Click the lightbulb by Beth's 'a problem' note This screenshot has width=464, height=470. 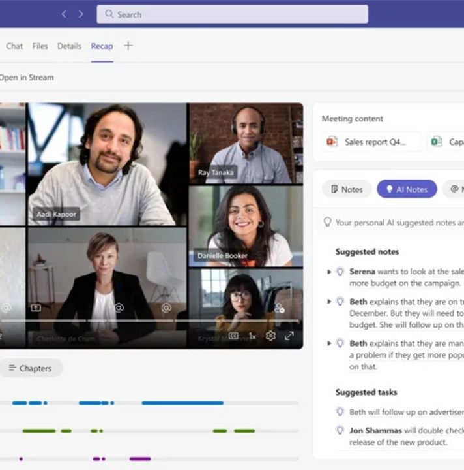340,343
